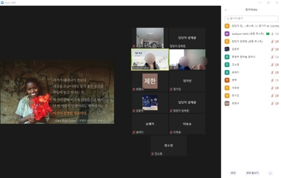Click the orange avatar of 정가인

[x=227, y=96]
